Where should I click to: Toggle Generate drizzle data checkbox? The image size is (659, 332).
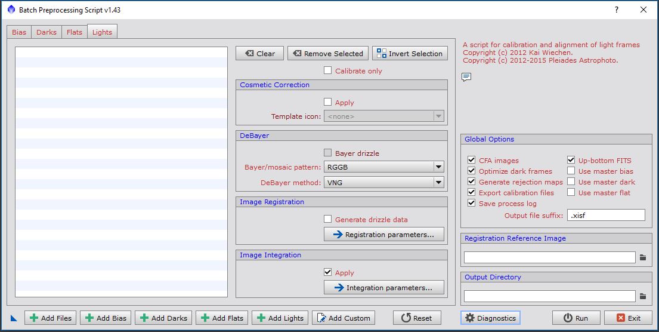tap(327, 219)
